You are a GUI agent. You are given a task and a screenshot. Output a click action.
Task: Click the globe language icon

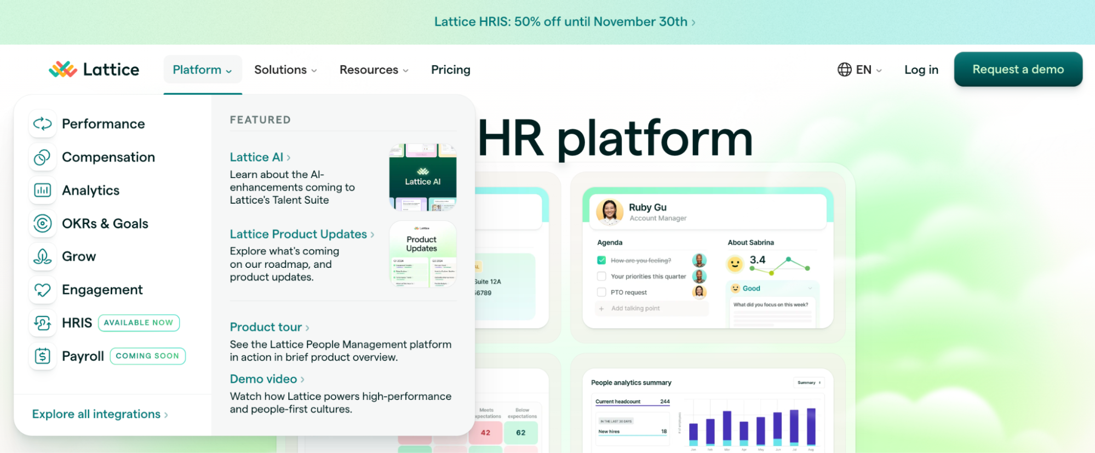844,70
